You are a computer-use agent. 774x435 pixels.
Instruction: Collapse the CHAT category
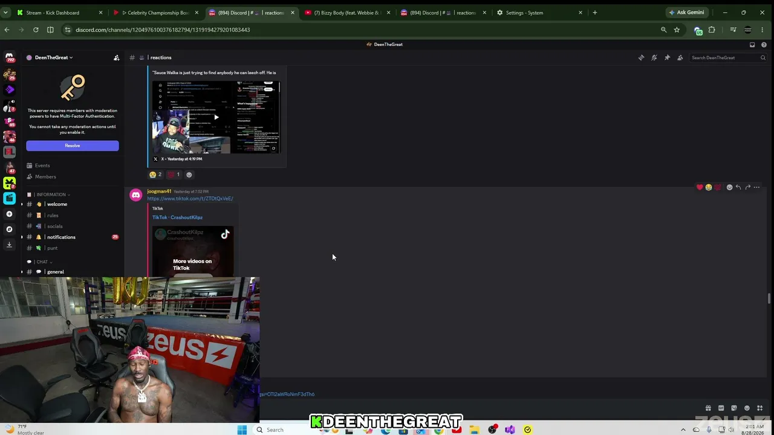44,262
